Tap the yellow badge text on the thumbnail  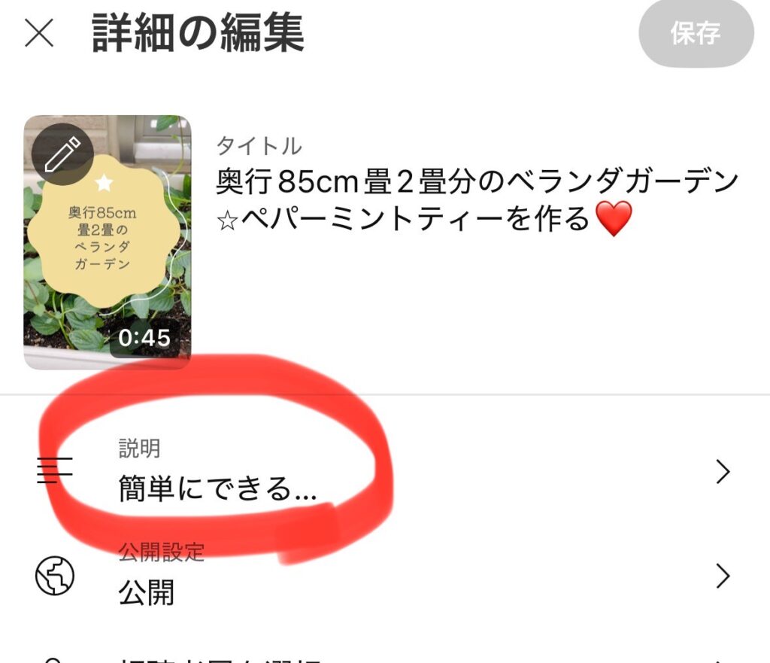click(102, 239)
